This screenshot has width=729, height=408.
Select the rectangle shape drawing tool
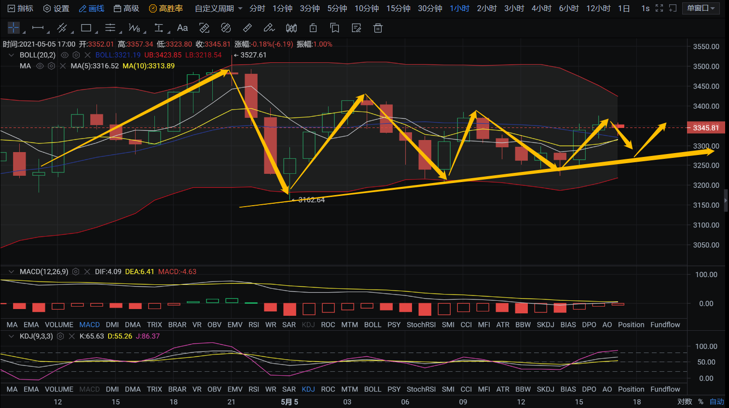86,28
